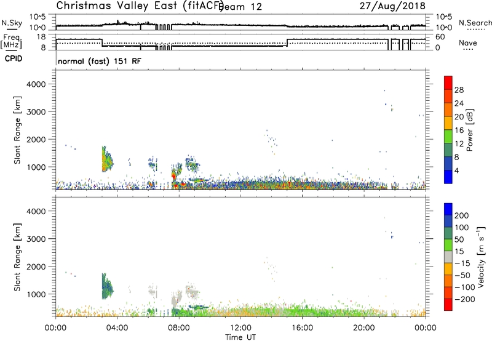
Task: Click the '20:00' time axis tick label
Action: 363,328
